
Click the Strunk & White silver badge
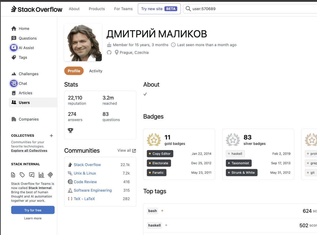click(242, 173)
